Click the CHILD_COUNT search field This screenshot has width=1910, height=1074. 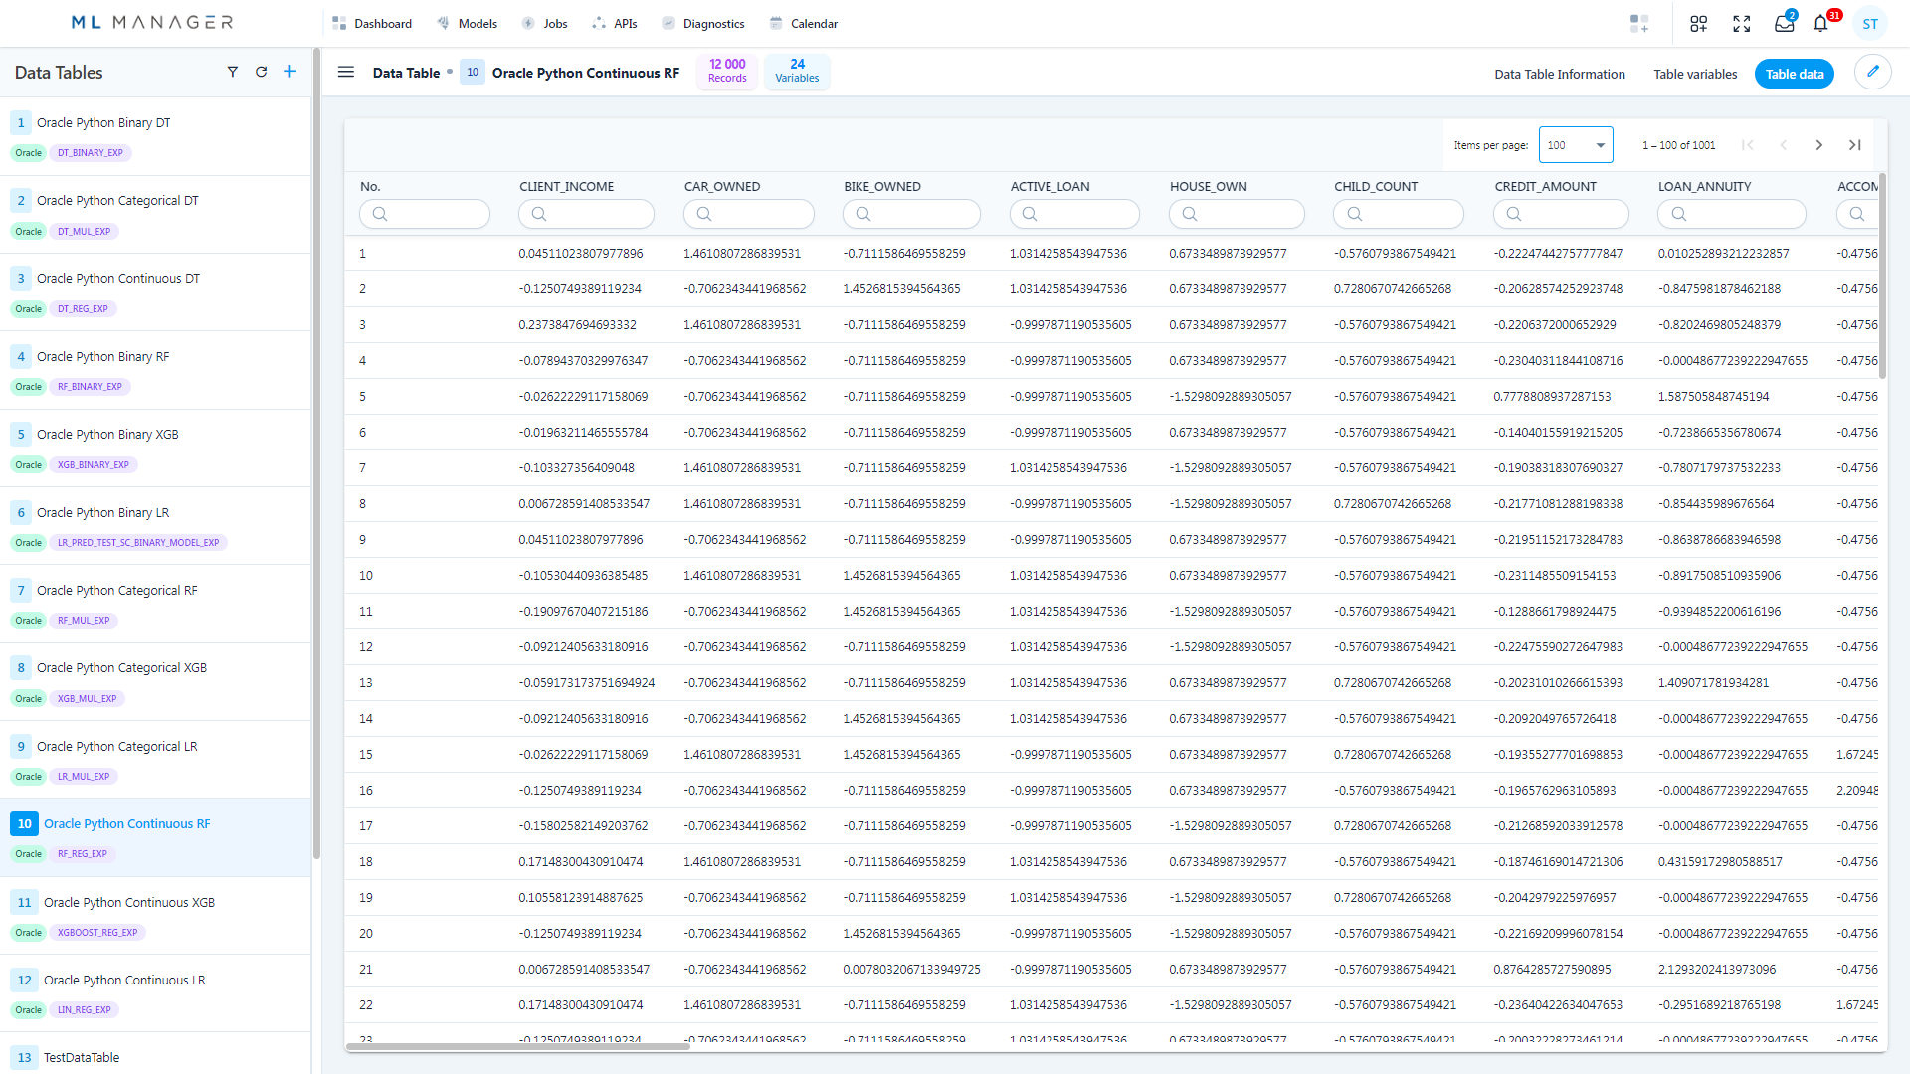(x=1399, y=214)
